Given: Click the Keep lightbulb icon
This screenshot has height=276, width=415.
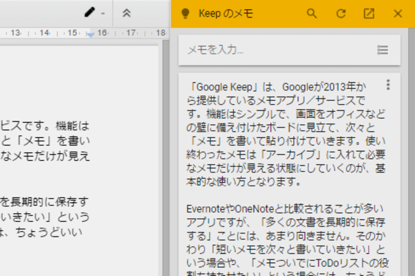Looking at the screenshot, I should click(x=185, y=14).
